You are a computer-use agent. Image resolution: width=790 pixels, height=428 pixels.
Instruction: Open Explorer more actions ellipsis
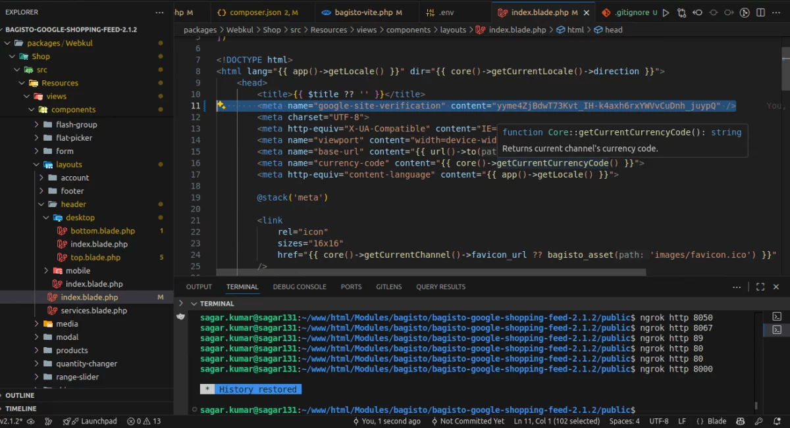pyautogui.click(x=159, y=12)
